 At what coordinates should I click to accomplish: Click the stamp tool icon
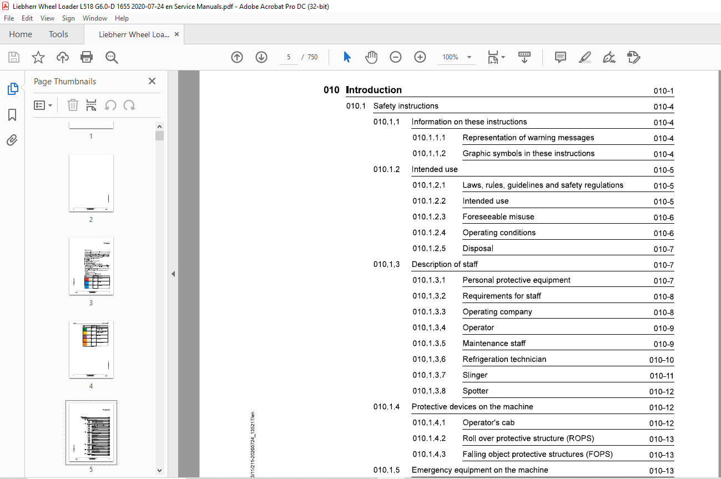(x=633, y=57)
